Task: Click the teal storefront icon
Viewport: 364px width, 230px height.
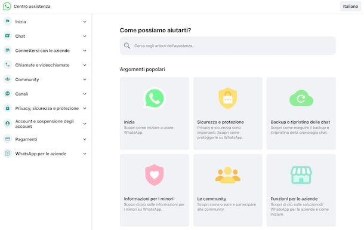Action: (x=301, y=175)
